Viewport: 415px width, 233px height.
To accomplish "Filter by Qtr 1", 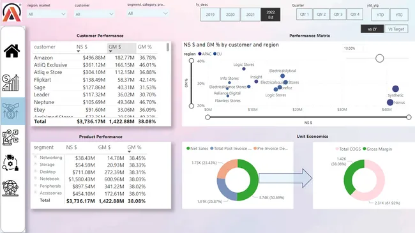I will click(x=305, y=14).
